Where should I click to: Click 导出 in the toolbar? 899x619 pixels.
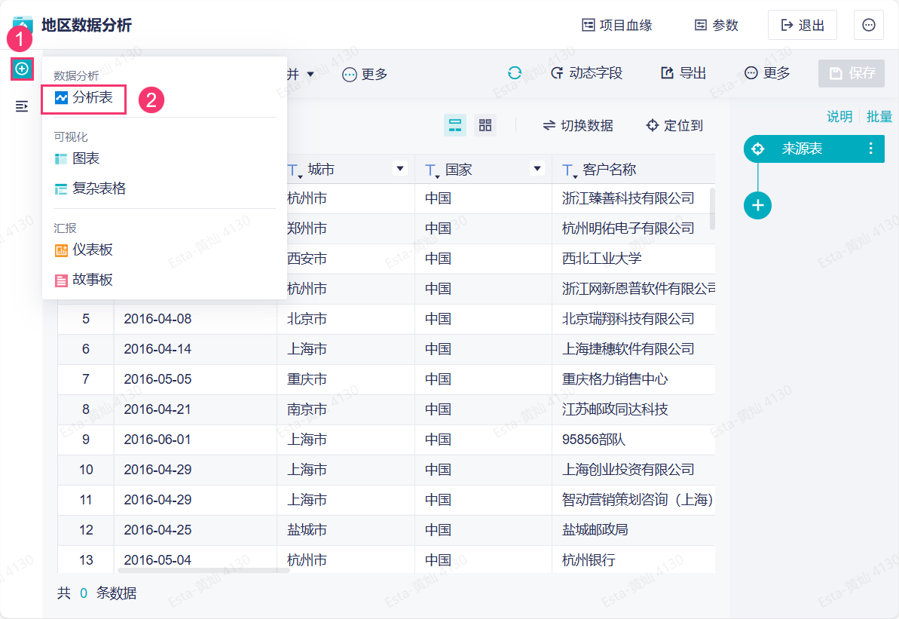click(x=683, y=73)
